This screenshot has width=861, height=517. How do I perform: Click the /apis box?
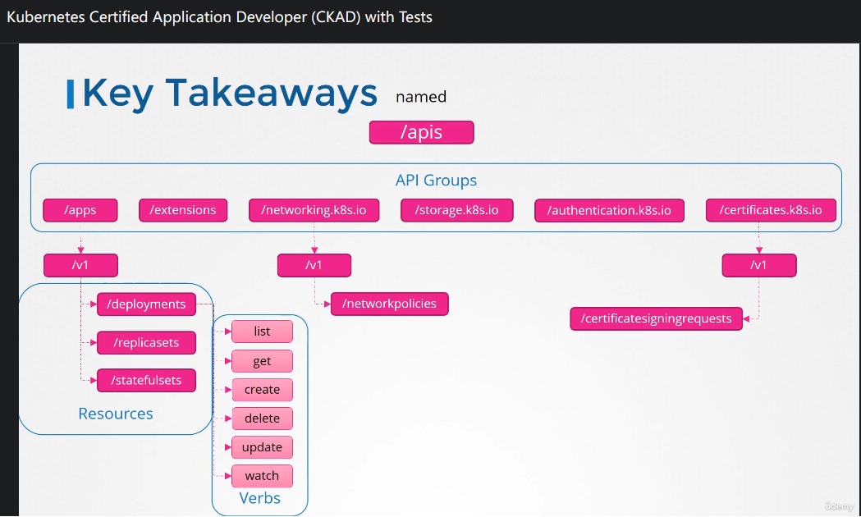point(421,132)
